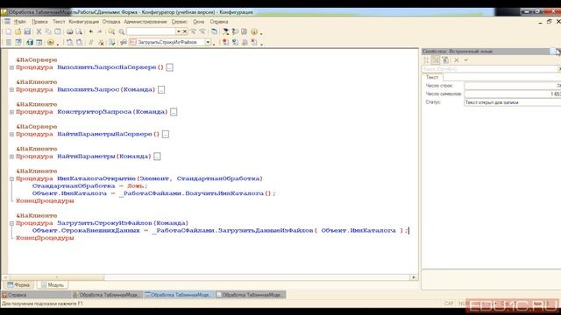The image size is (561, 315).
Task: Click the collapsed ellipsis box after КонструкторЗапроса(Команда)
Action: click(x=174, y=112)
